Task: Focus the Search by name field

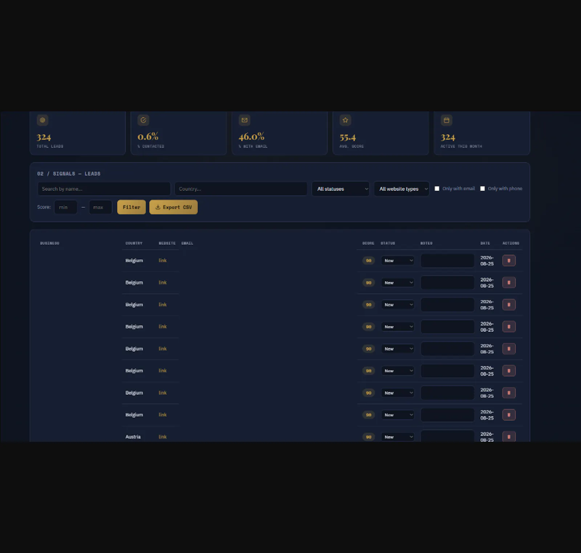Action: (x=104, y=189)
